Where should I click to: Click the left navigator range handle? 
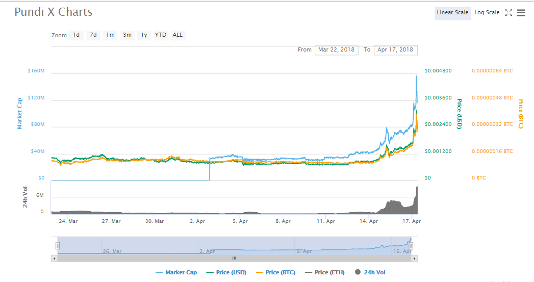pyautogui.click(x=58, y=246)
